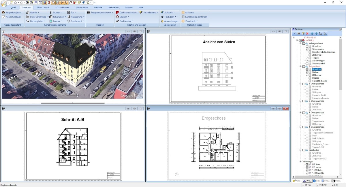This screenshot has height=187, width=346.
Task: Click the application logo button
Action: tap(4, 3)
